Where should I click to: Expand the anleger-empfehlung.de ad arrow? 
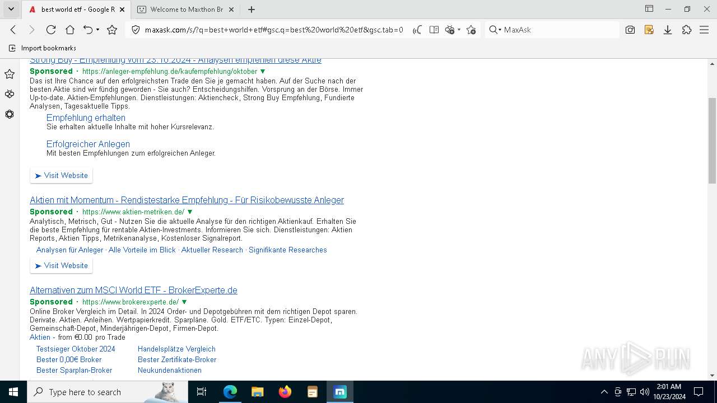263,72
